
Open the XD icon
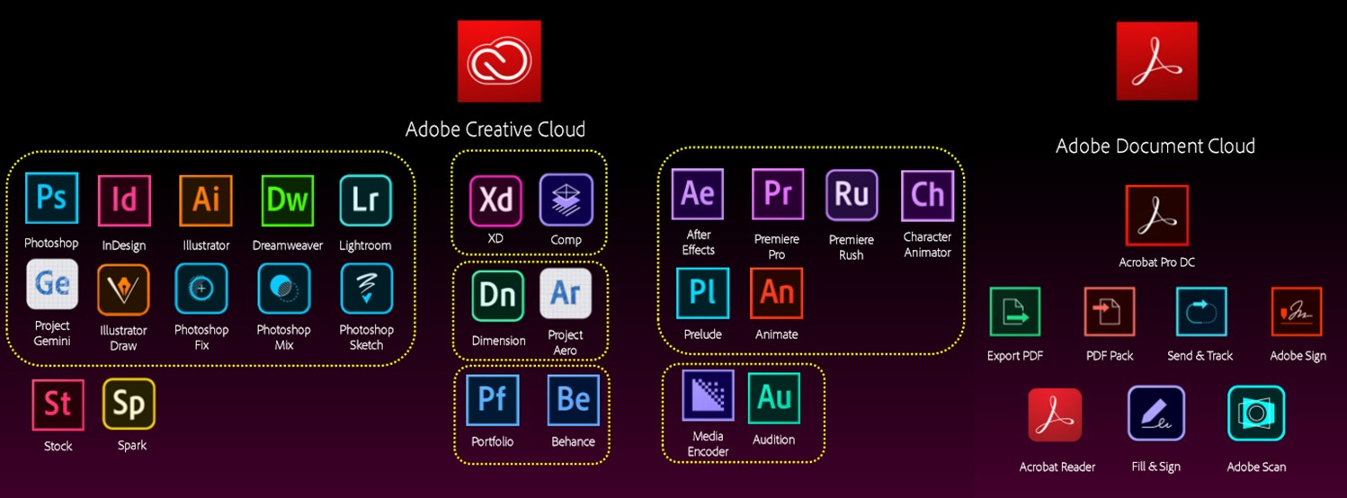(495, 200)
